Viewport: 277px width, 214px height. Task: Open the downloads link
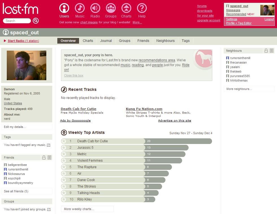point(204,11)
